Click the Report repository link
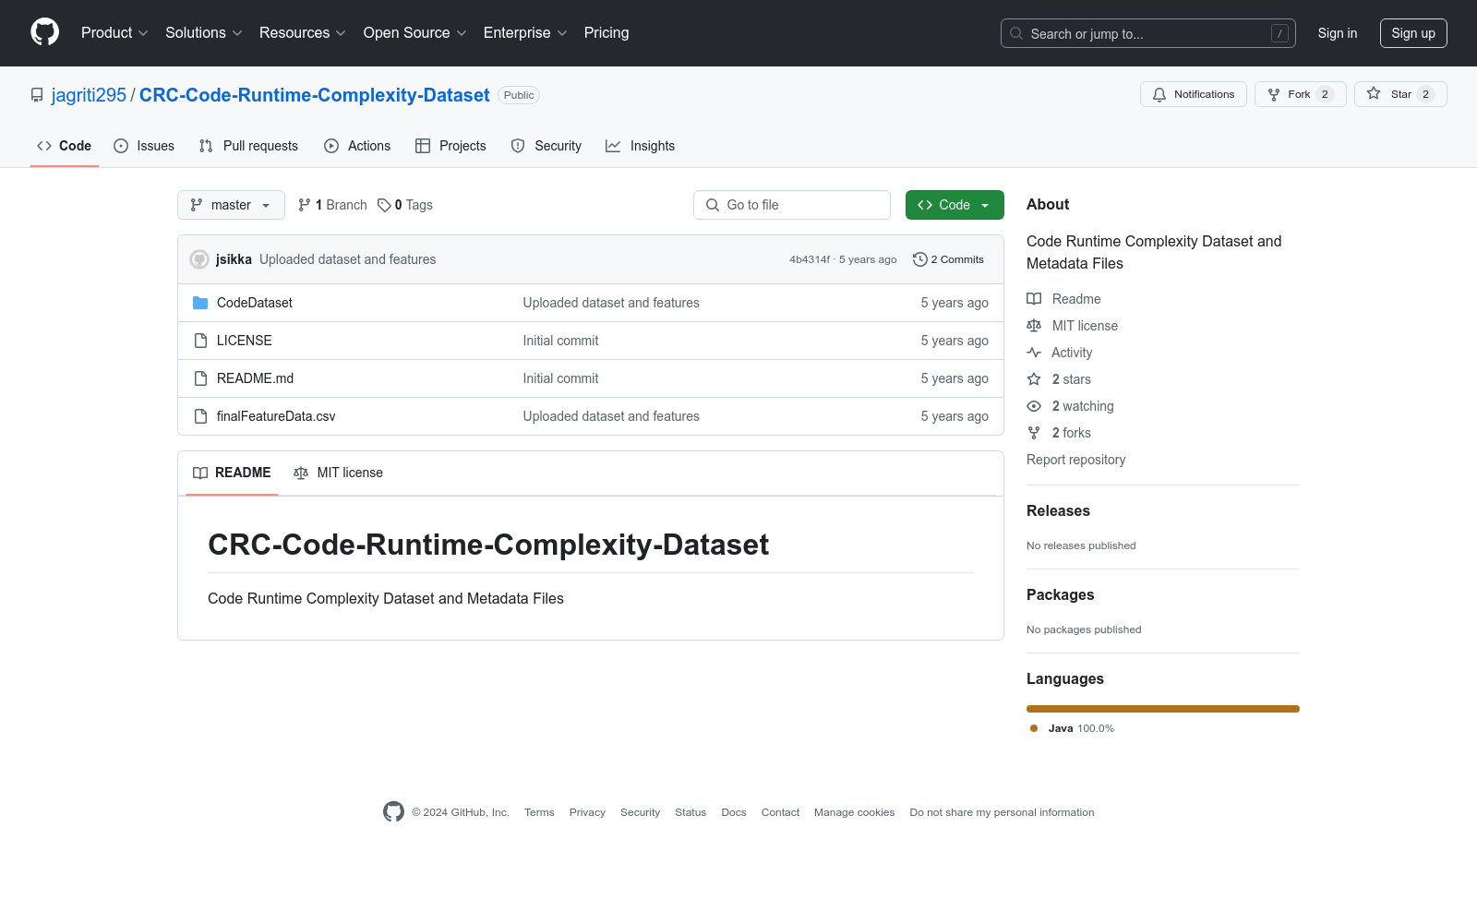1477x923 pixels. 1076,460
